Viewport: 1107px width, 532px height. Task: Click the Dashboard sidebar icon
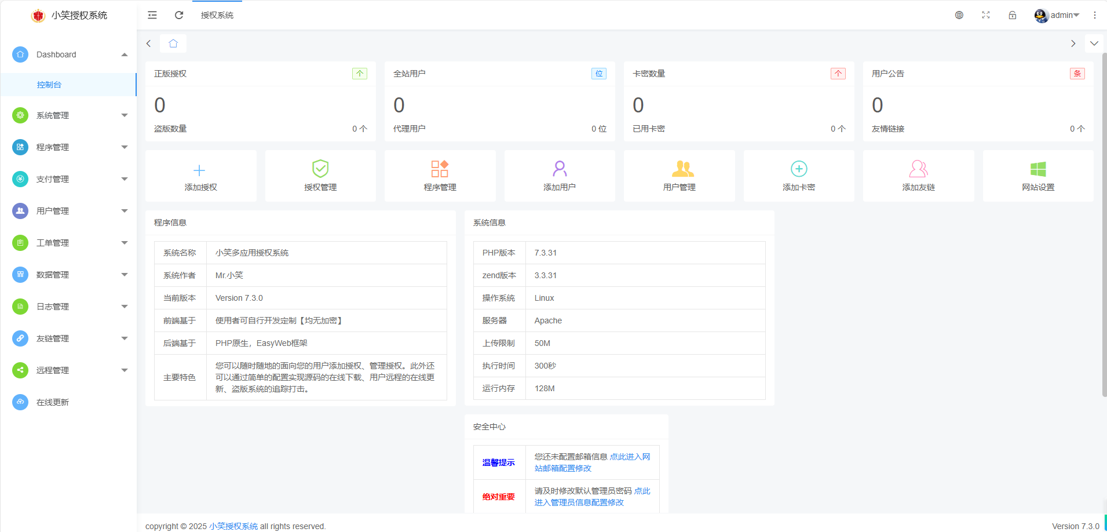tap(20, 54)
